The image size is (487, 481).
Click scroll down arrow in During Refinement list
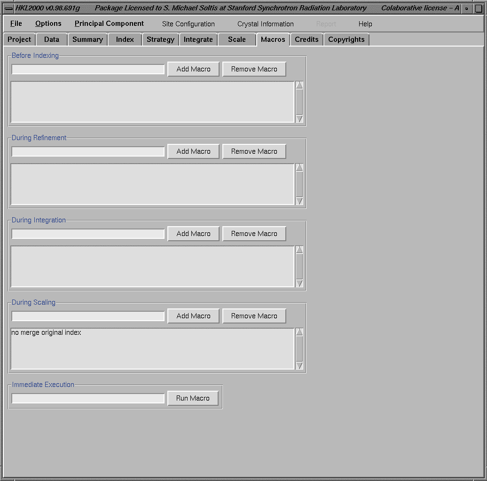coord(299,201)
